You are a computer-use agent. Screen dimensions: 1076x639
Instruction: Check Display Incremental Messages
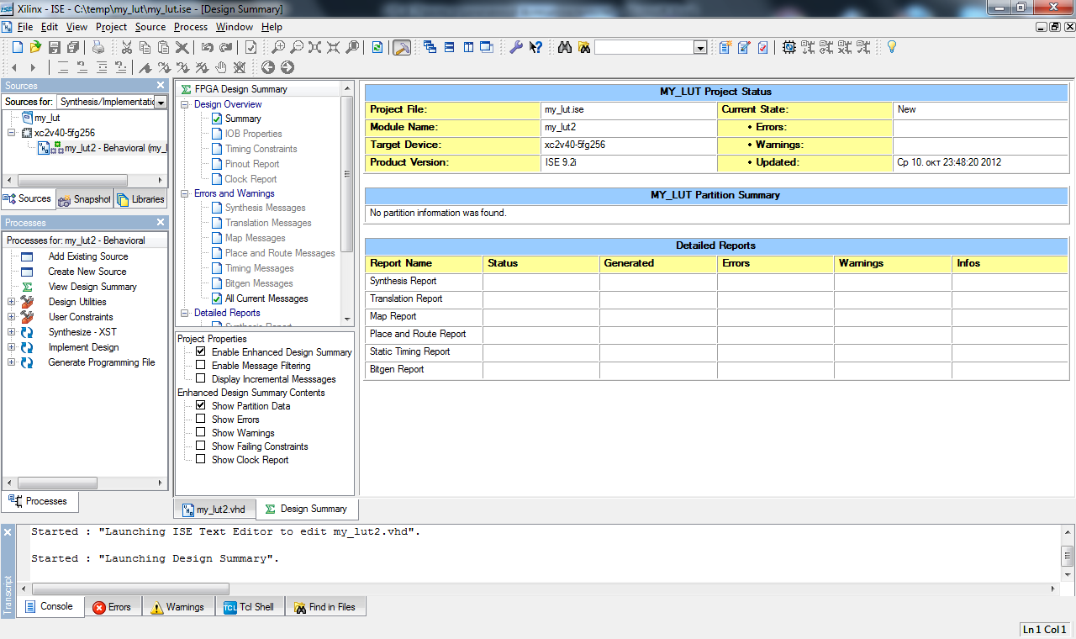(200, 379)
